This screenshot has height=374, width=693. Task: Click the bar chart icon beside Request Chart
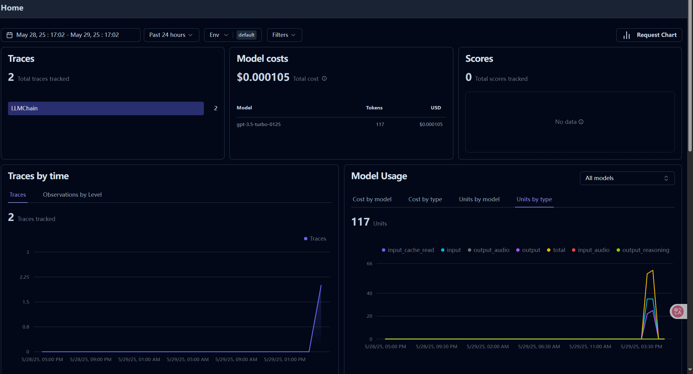tap(626, 35)
